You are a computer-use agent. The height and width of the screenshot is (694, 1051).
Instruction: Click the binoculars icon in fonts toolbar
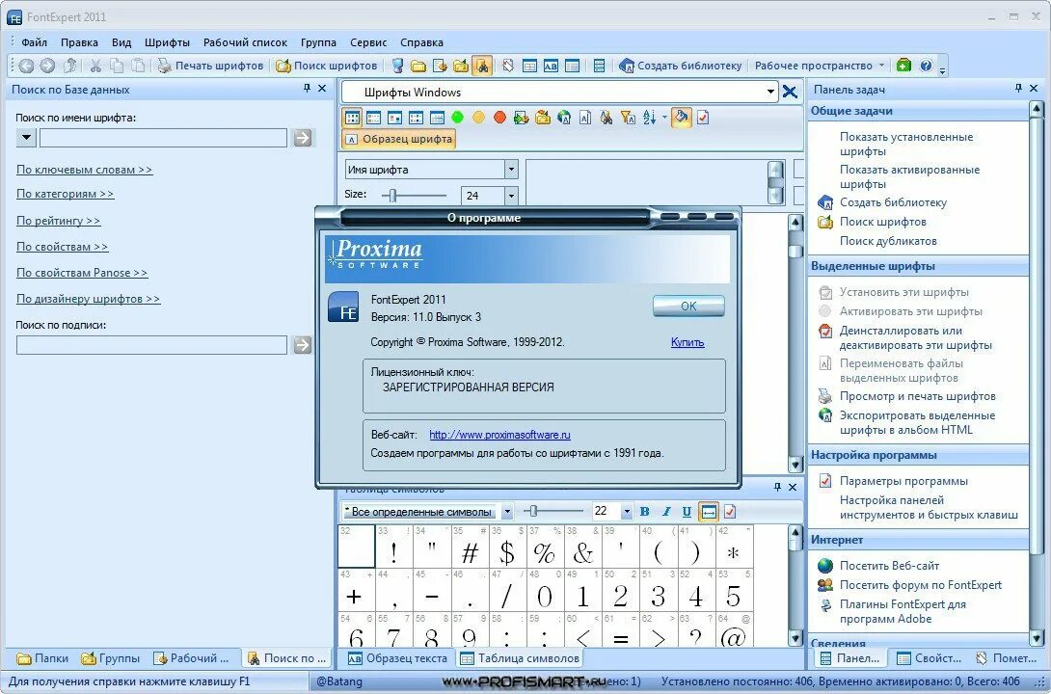click(x=606, y=118)
